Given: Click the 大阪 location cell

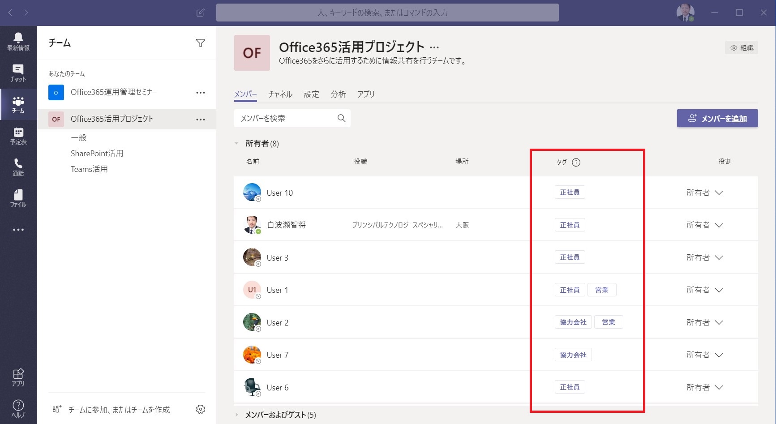Looking at the screenshot, I should pos(462,225).
